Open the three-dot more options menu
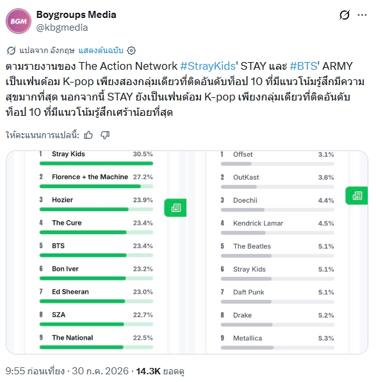 (362, 15)
